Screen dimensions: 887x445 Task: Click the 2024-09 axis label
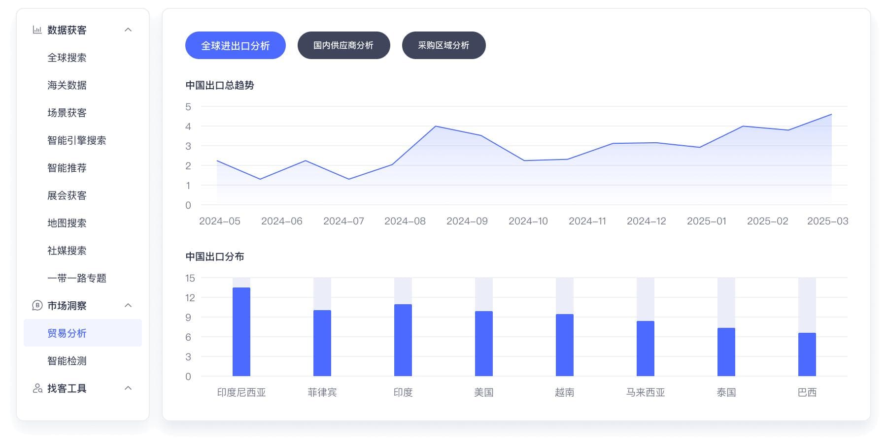(x=467, y=221)
